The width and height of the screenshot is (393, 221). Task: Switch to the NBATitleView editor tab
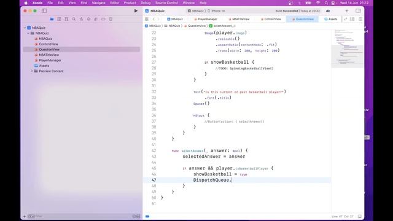click(x=239, y=19)
